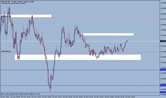Screen dimensions: 166x98
Task: Click the 1.55785 price axis label
Action: (163, 95)
